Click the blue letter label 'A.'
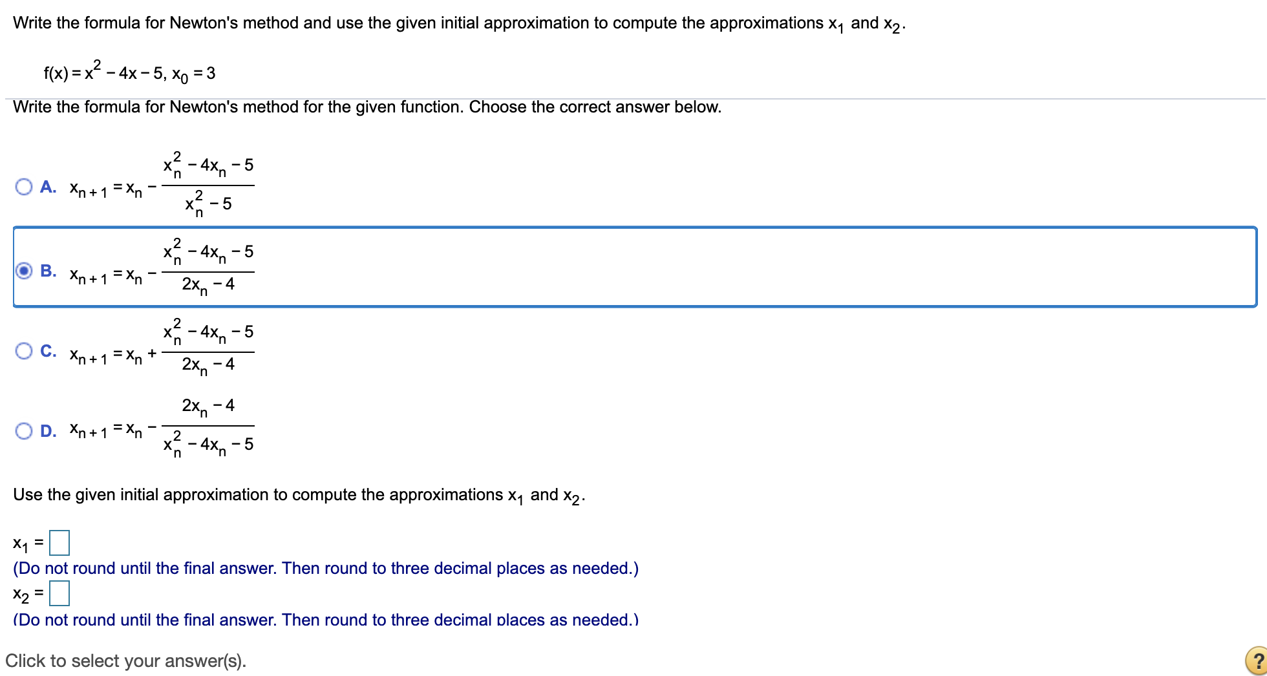 pyautogui.click(x=48, y=187)
